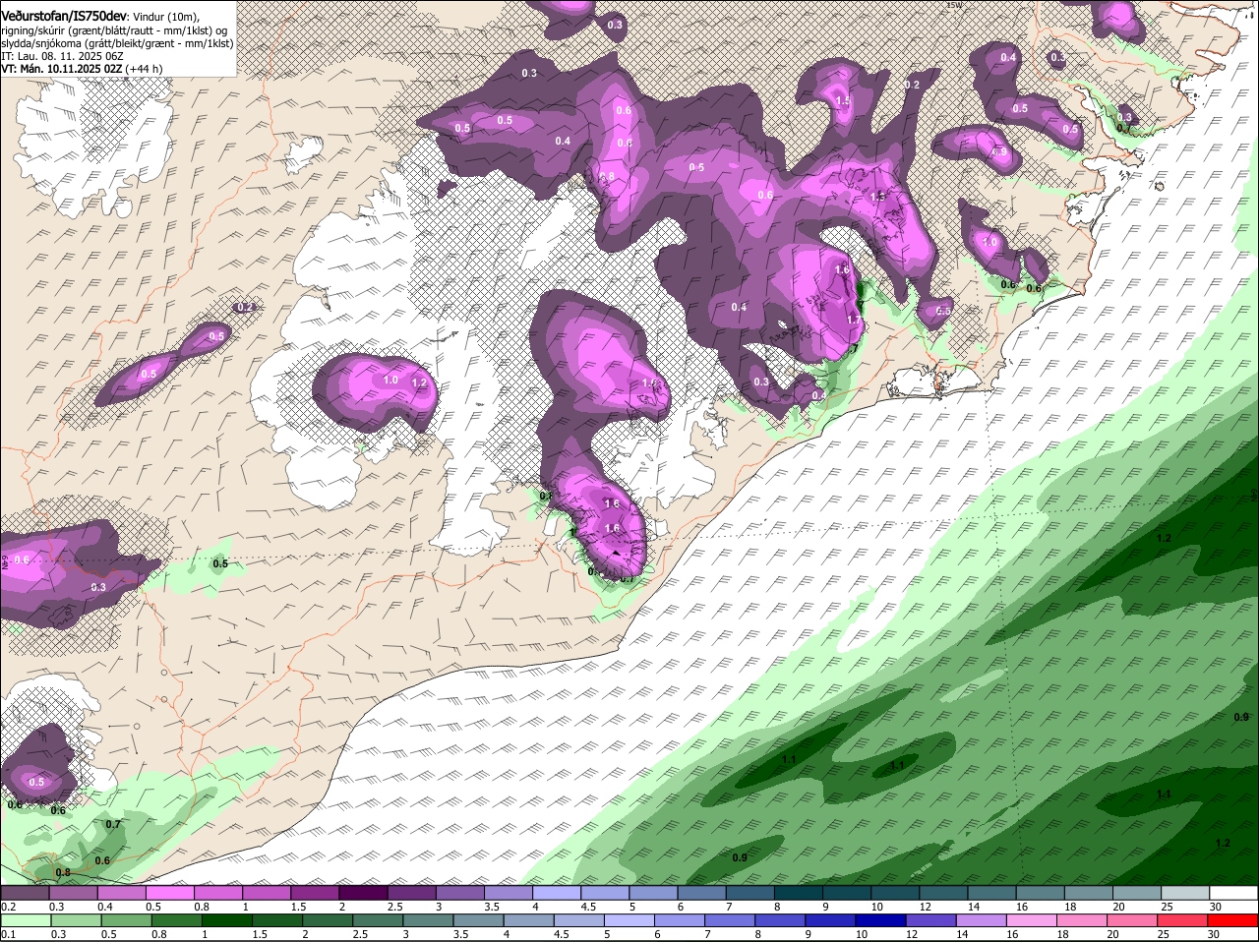This screenshot has height=942, width=1259.
Task: Select the lower-row swatch at 1.5
Action: point(277,921)
